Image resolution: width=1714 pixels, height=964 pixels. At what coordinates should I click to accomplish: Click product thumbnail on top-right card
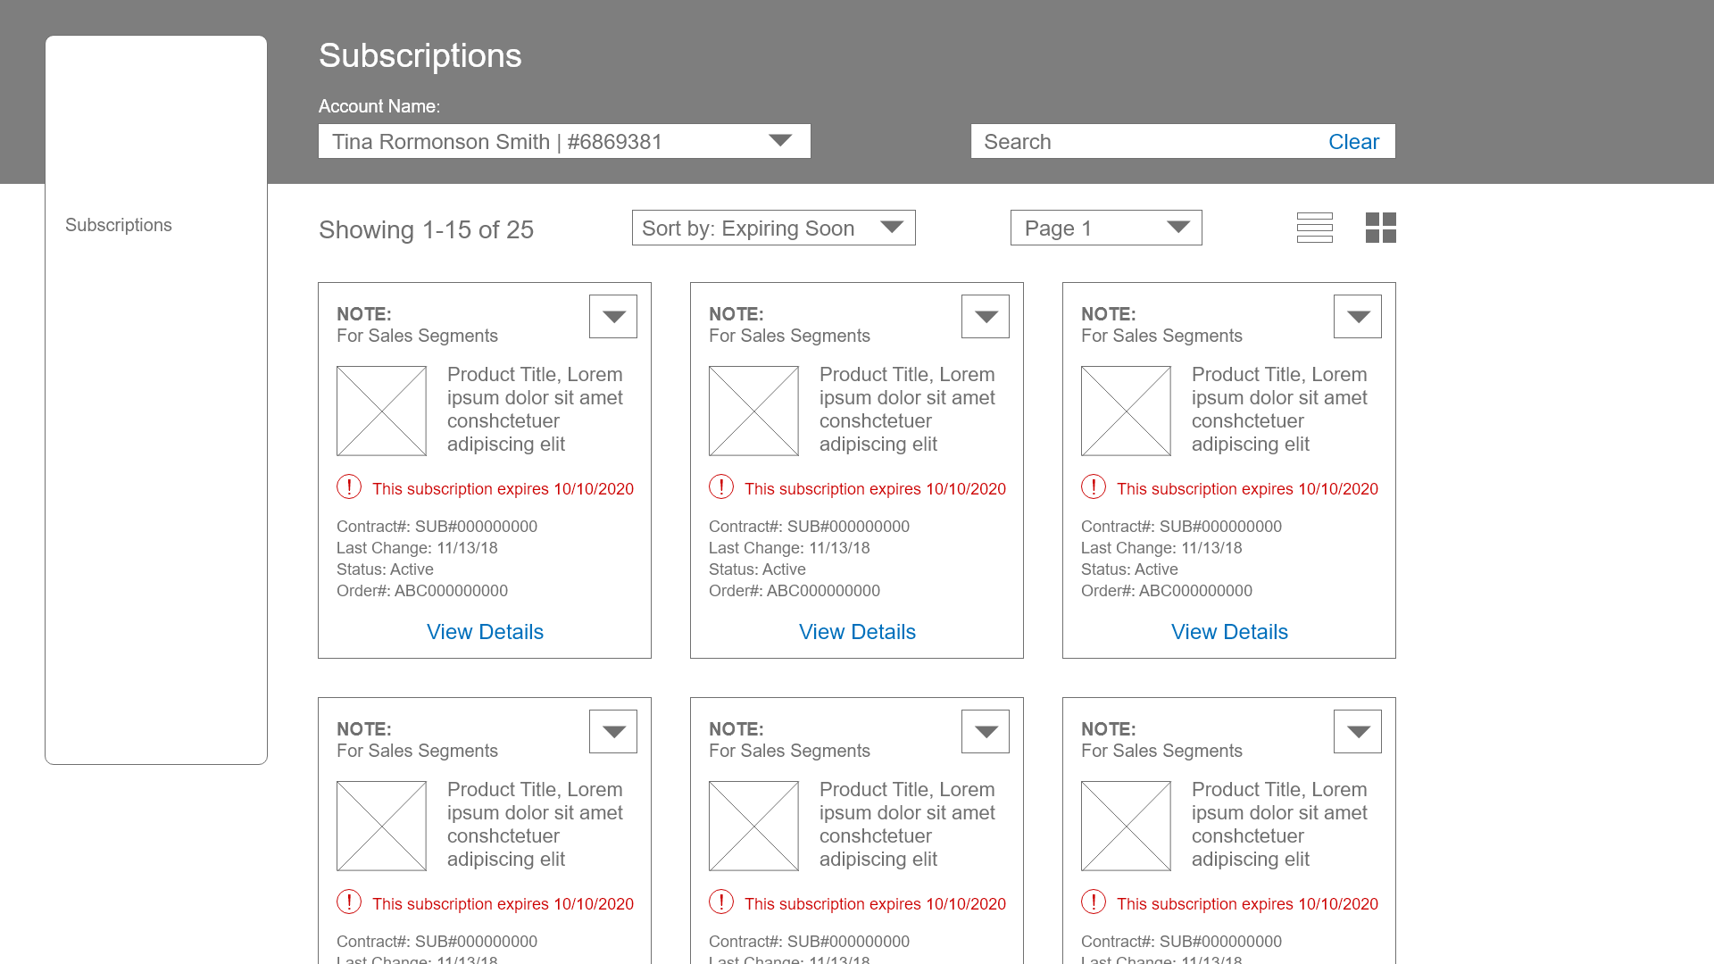[1126, 411]
